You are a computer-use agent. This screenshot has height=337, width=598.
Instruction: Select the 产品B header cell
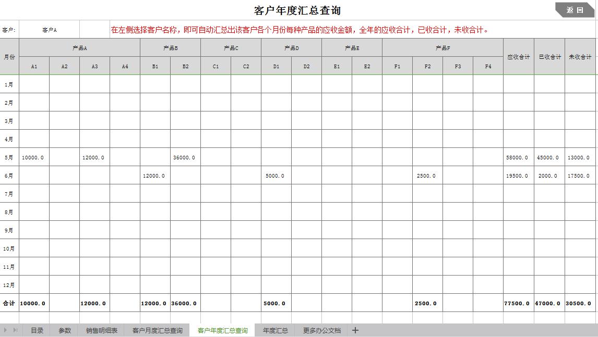(x=171, y=48)
